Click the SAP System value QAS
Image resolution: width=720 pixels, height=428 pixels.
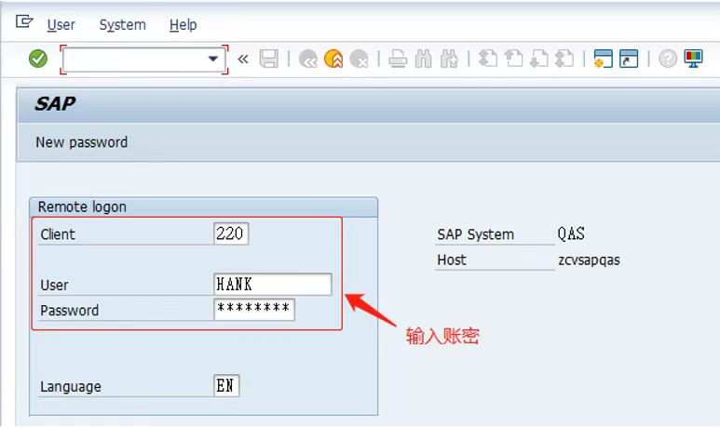(x=571, y=234)
